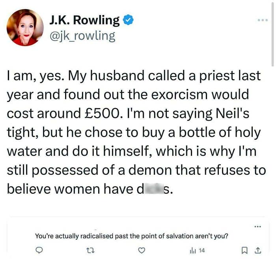Open the quoted tweet's three-dot options menu

click(257, 226)
